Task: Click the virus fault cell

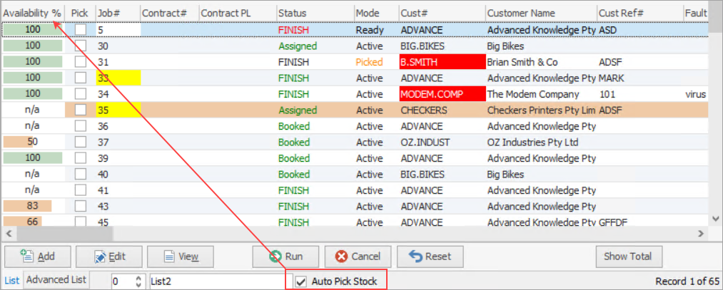Action: point(695,94)
